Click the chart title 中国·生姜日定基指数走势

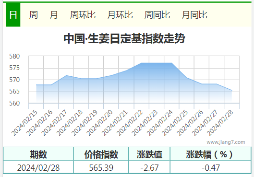pos(124,38)
